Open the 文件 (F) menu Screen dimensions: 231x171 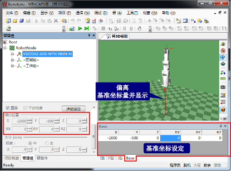[x=12, y=13]
